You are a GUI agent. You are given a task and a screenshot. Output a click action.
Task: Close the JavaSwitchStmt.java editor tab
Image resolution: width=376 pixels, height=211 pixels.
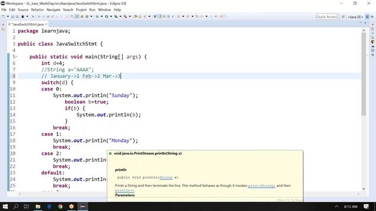click(46, 24)
